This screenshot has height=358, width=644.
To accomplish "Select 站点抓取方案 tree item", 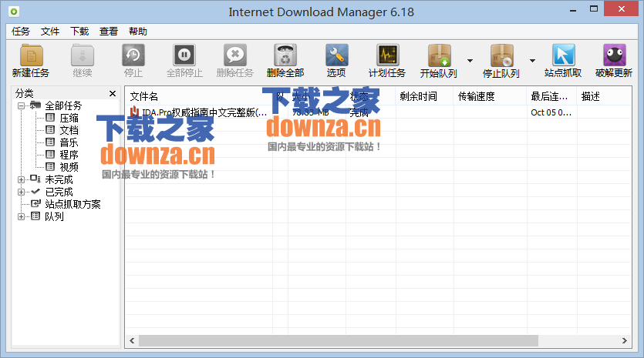I will pos(72,204).
